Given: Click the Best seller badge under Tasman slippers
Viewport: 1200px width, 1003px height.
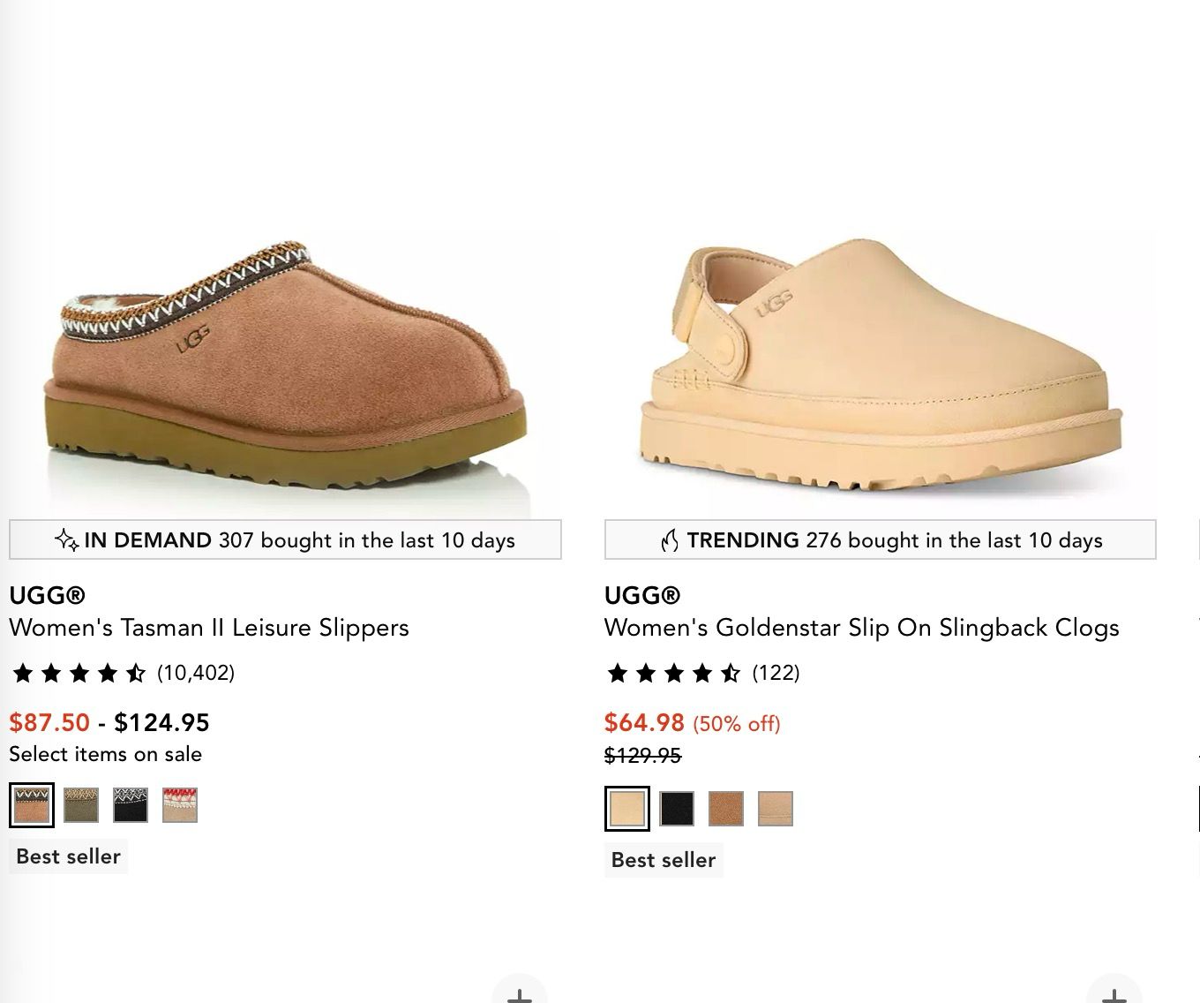Looking at the screenshot, I should (68, 856).
